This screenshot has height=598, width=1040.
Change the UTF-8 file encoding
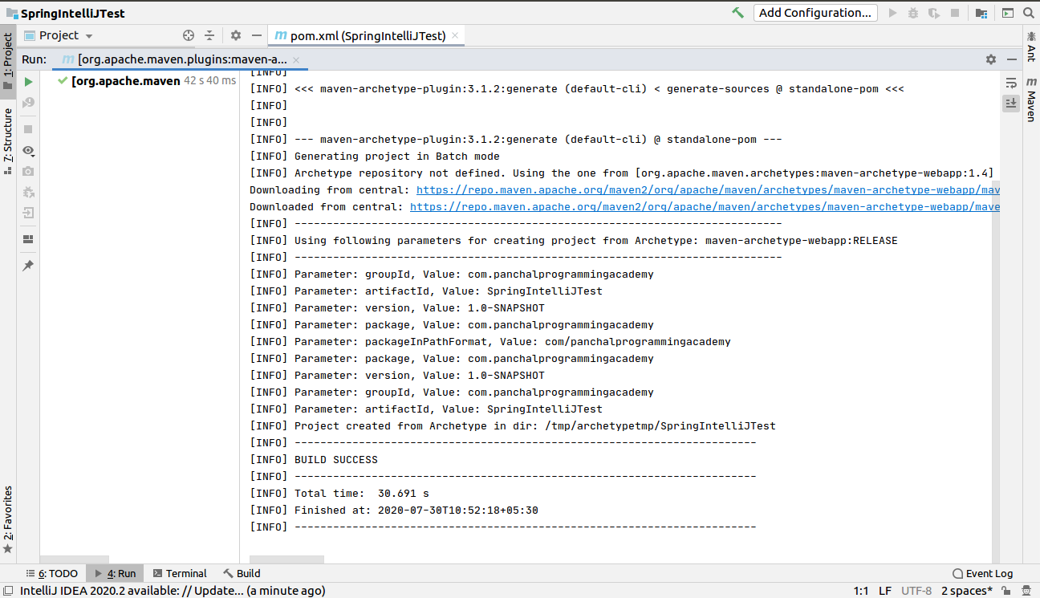[916, 591]
